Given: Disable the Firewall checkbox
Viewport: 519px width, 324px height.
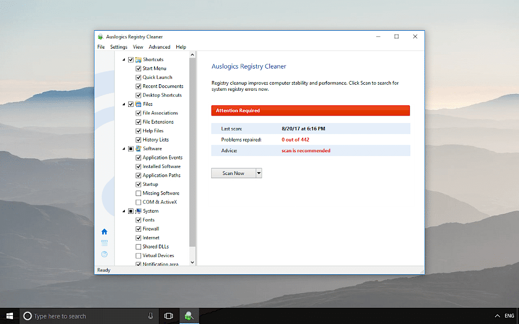Looking at the screenshot, I should (x=138, y=229).
